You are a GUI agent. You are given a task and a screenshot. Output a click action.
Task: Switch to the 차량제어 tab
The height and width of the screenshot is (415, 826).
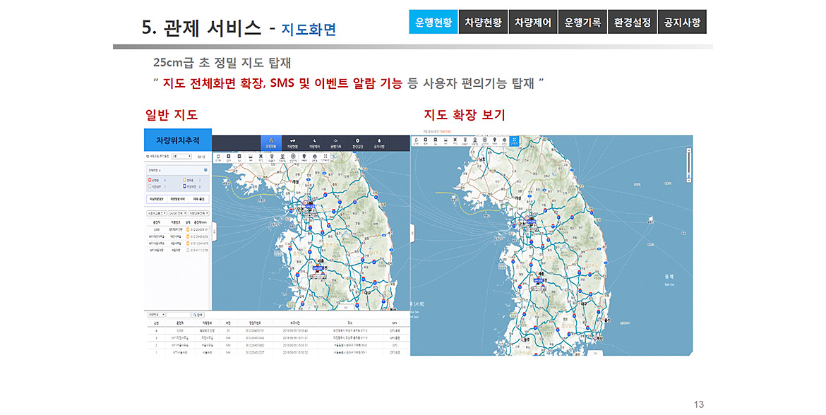[532, 23]
